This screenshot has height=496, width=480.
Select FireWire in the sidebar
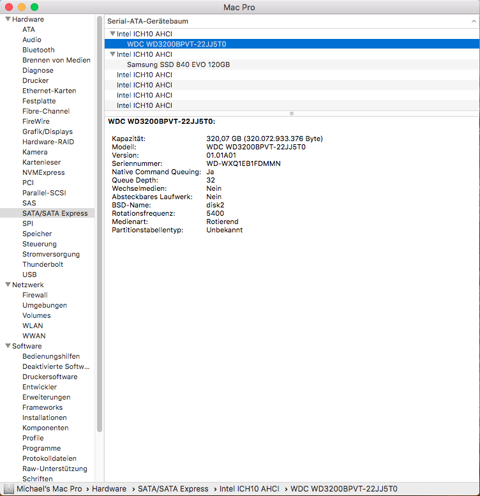pos(36,121)
